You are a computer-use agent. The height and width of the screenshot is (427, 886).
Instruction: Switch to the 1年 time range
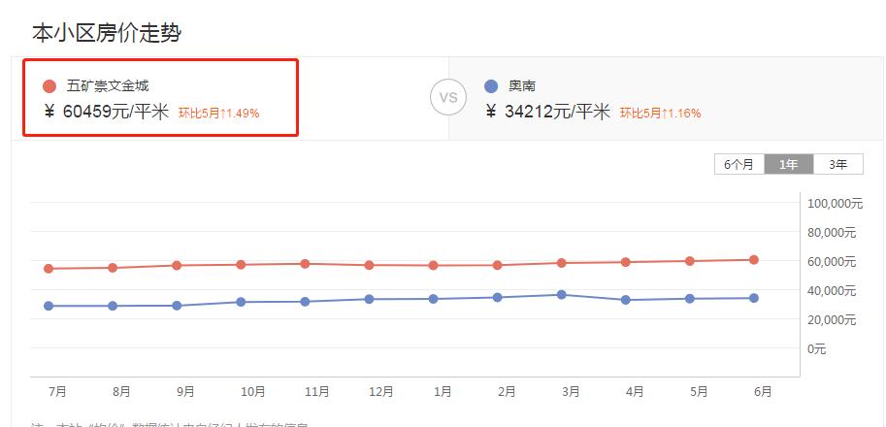point(789,164)
